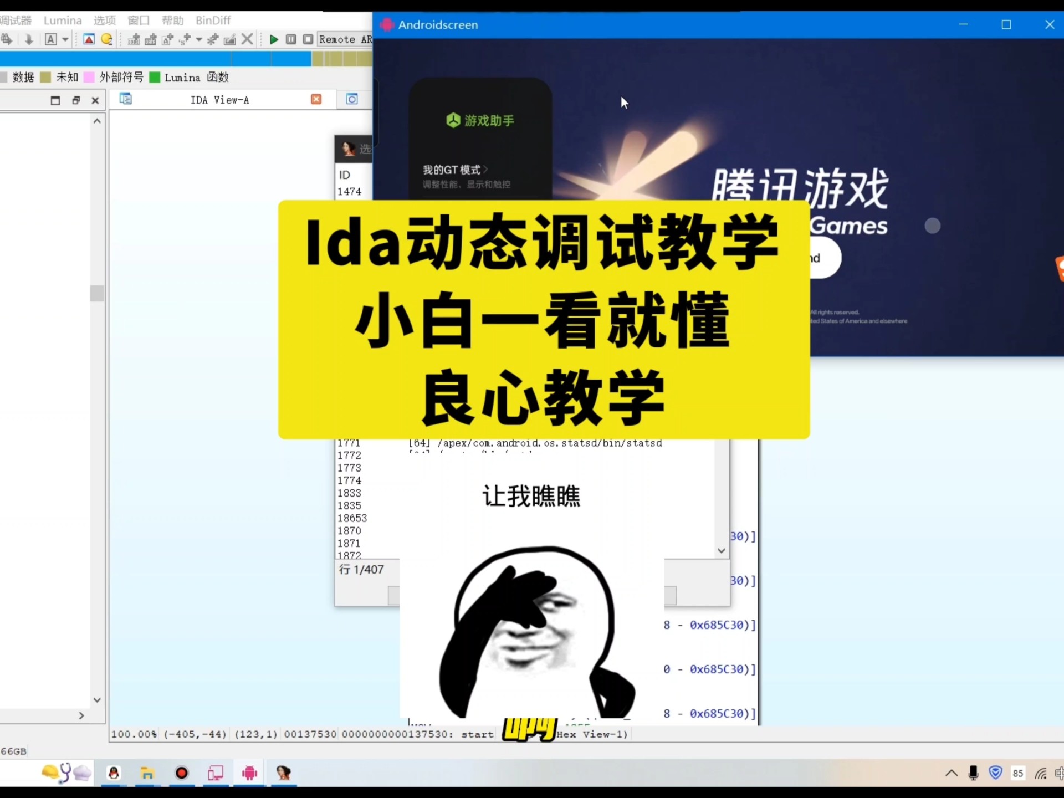1064x798 pixels.
Task: Click the ID column header
Action: point(345,175)
